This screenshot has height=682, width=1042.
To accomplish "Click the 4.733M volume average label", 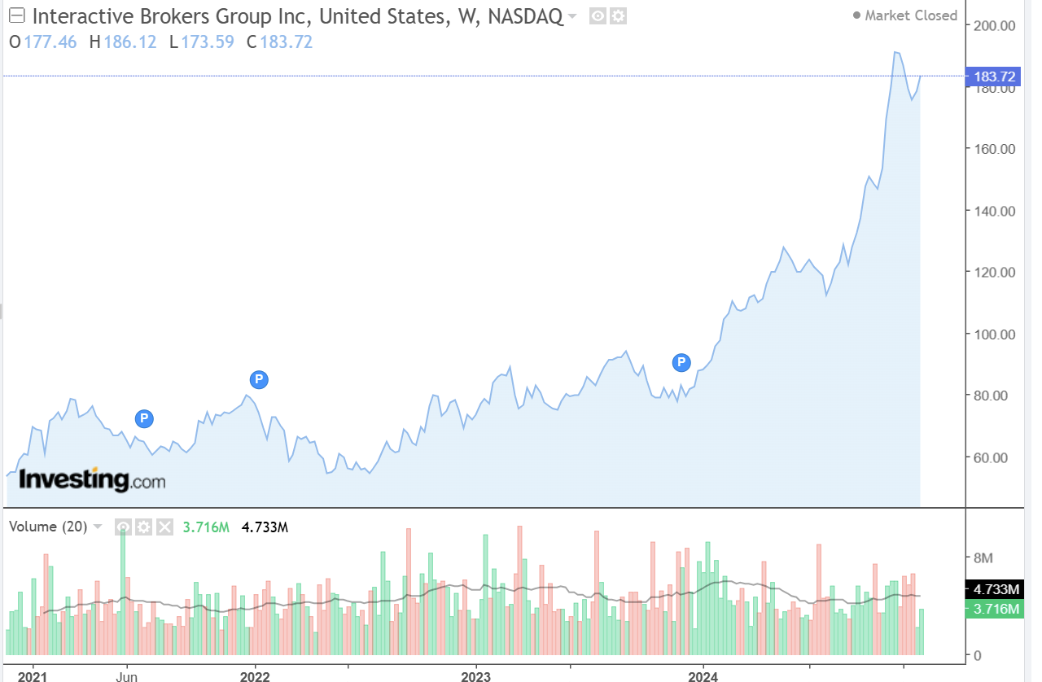I will 995,589.
